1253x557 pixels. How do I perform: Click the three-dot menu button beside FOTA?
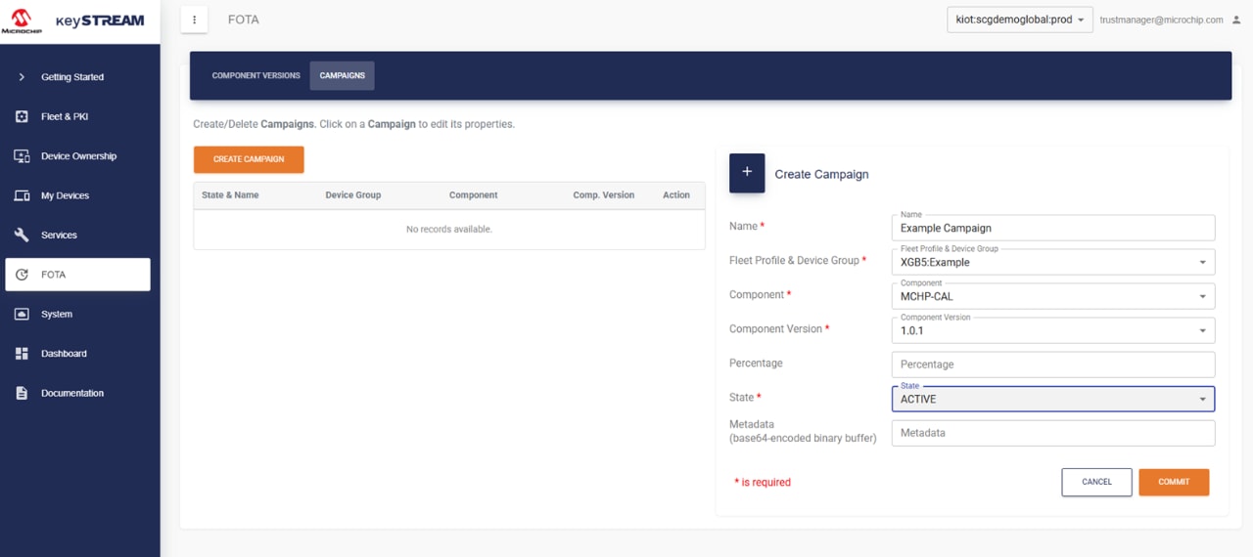click(x=194, y=20)
